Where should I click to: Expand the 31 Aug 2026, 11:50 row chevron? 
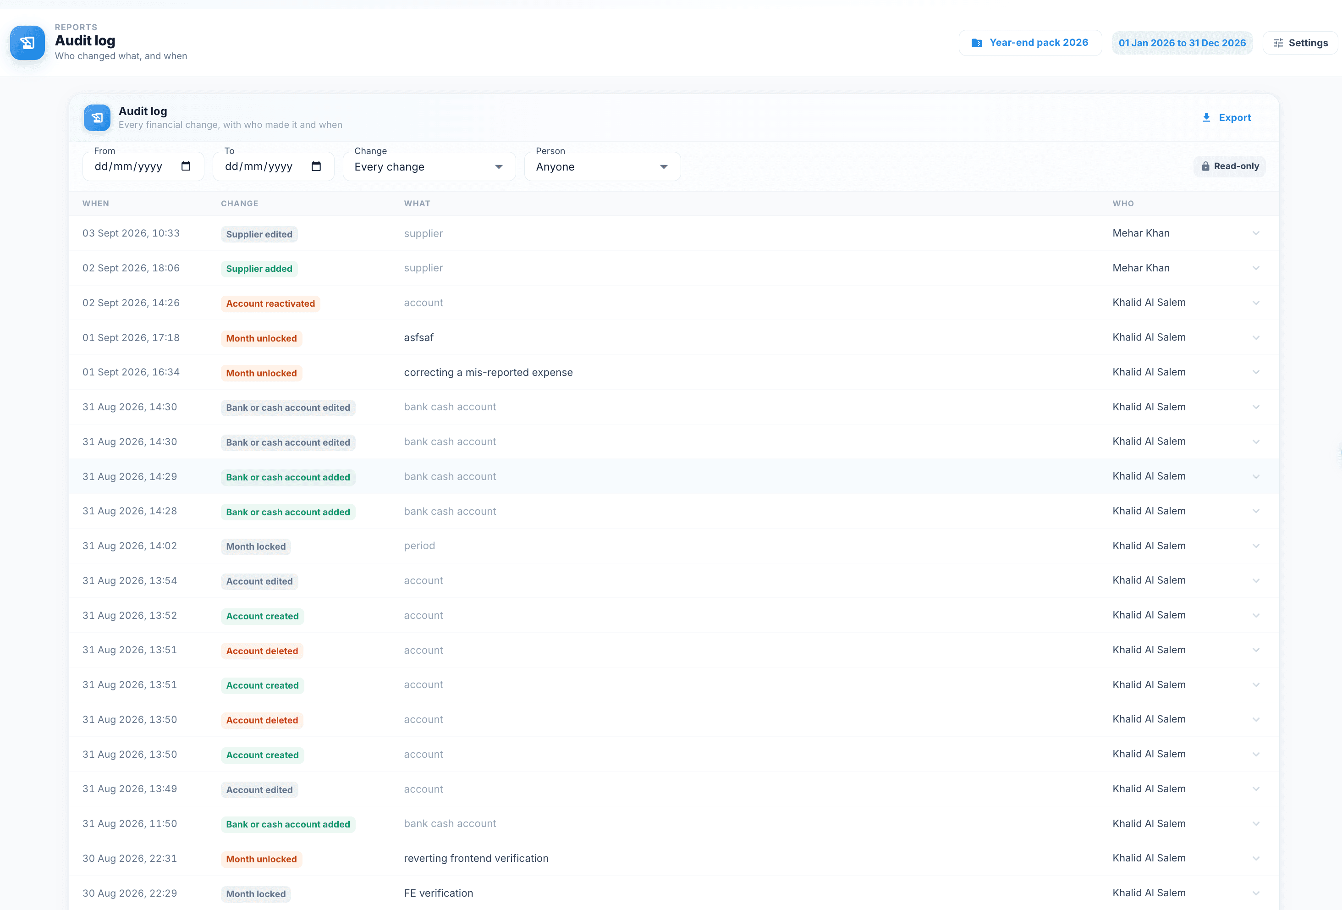click(1256, 824)
